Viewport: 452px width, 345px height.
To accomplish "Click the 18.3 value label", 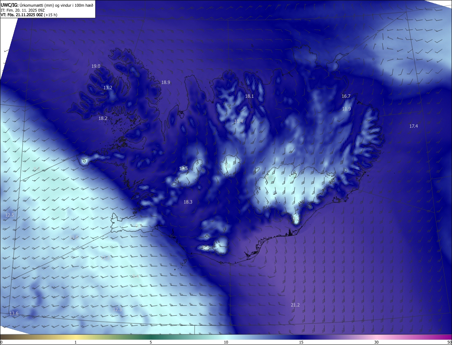I will 188,202.
